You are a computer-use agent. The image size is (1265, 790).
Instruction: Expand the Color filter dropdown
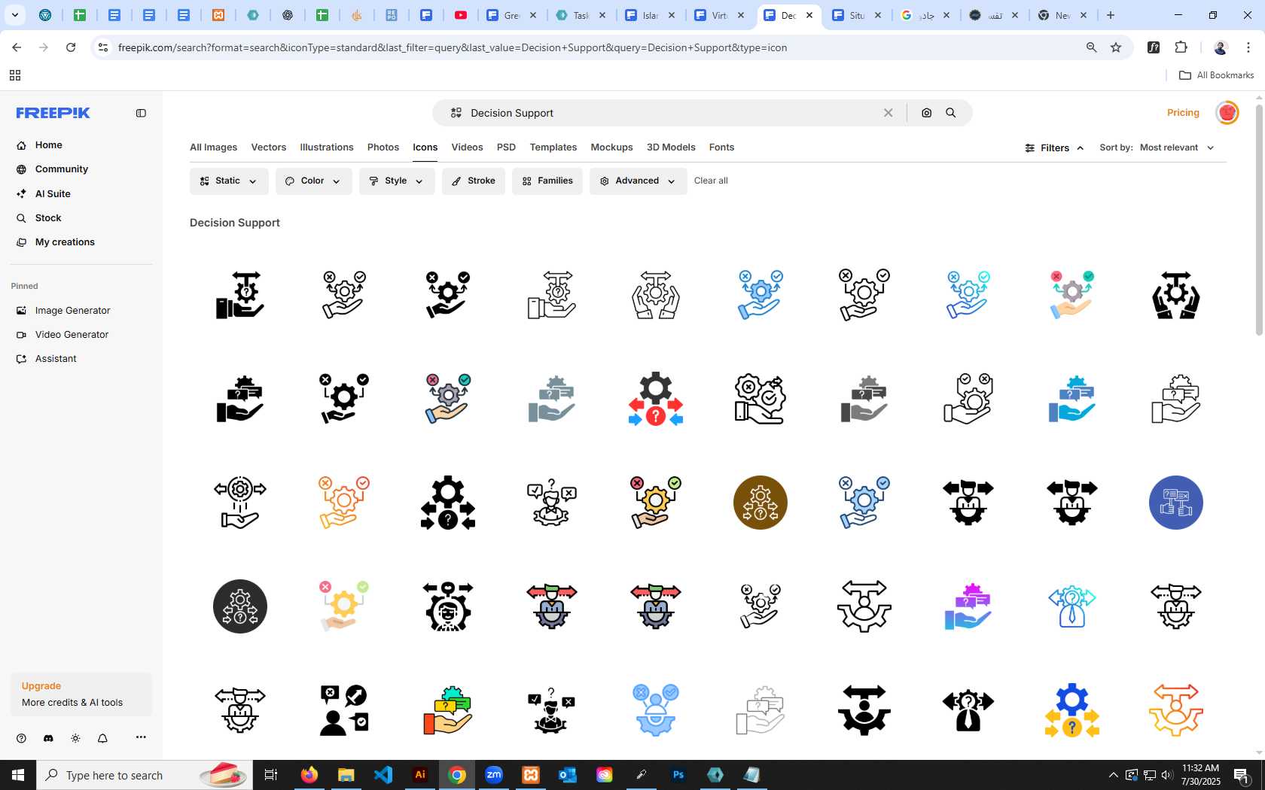click(x=313, y=181)
